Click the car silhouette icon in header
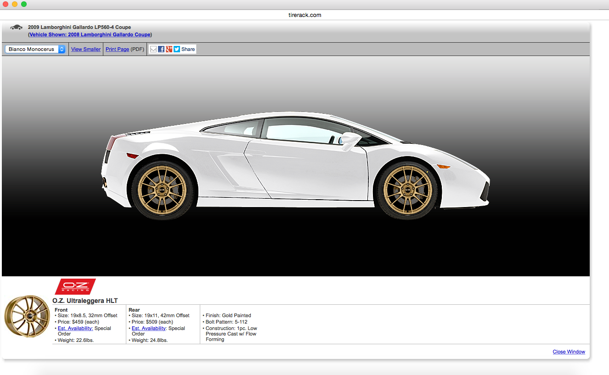 pyautogui.click(x=17, y=28)
